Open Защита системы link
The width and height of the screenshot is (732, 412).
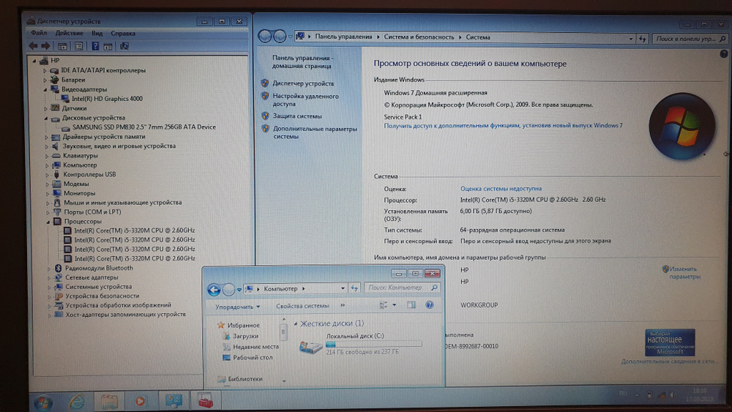(297, 116)
